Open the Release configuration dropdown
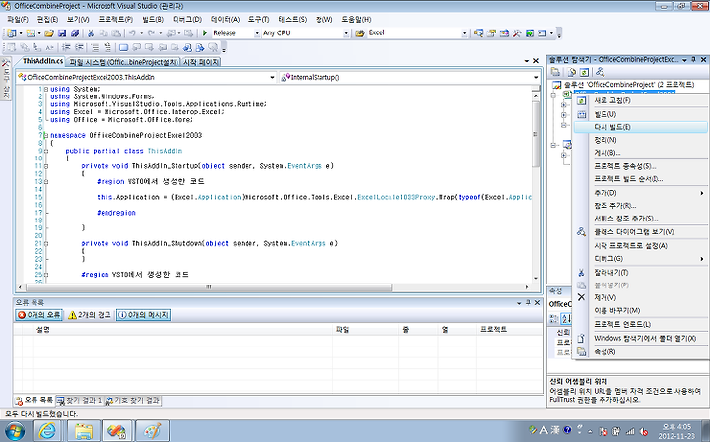 pos(257,33)
